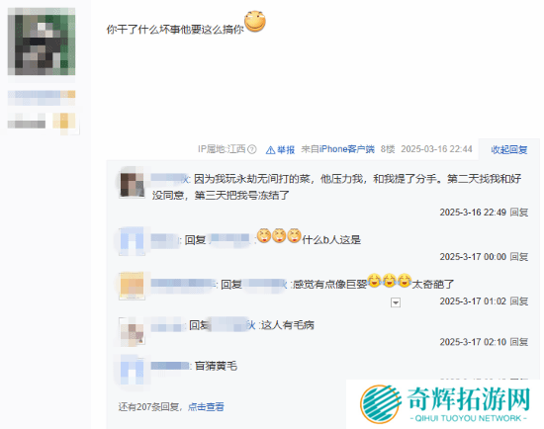
Task: Expand the remaining replies via 点击查看
Action: [x=206, y=406]
